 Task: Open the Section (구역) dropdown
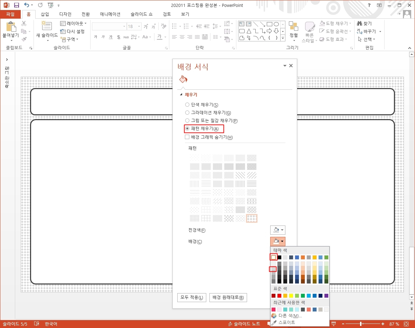pyautogui.click(x=69, y=39)
